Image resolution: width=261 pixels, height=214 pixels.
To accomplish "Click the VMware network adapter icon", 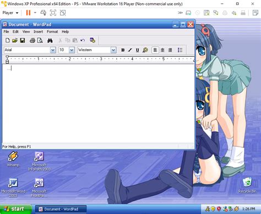I will tap(216, 13).
